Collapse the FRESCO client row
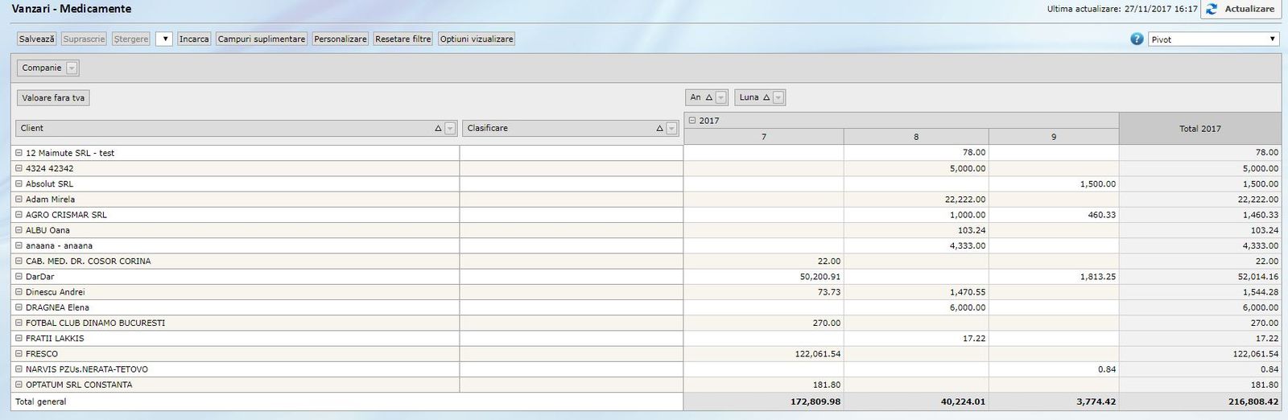This screenshot has height=420, width=1288. [19, 354]
